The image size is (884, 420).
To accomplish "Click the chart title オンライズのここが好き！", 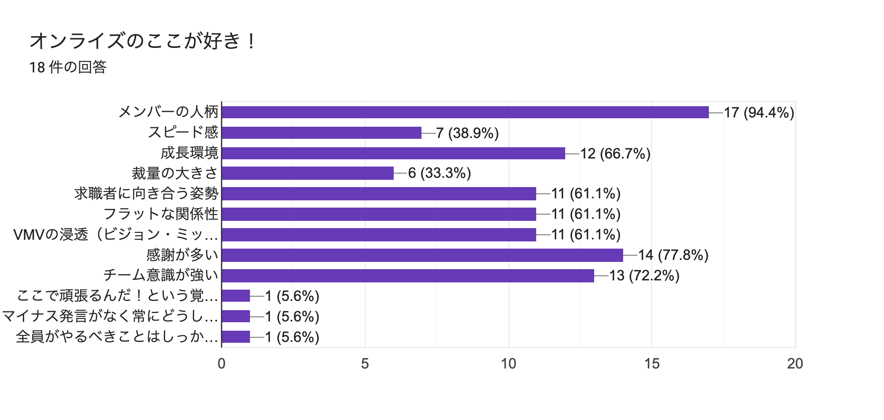I will point(144,41).
